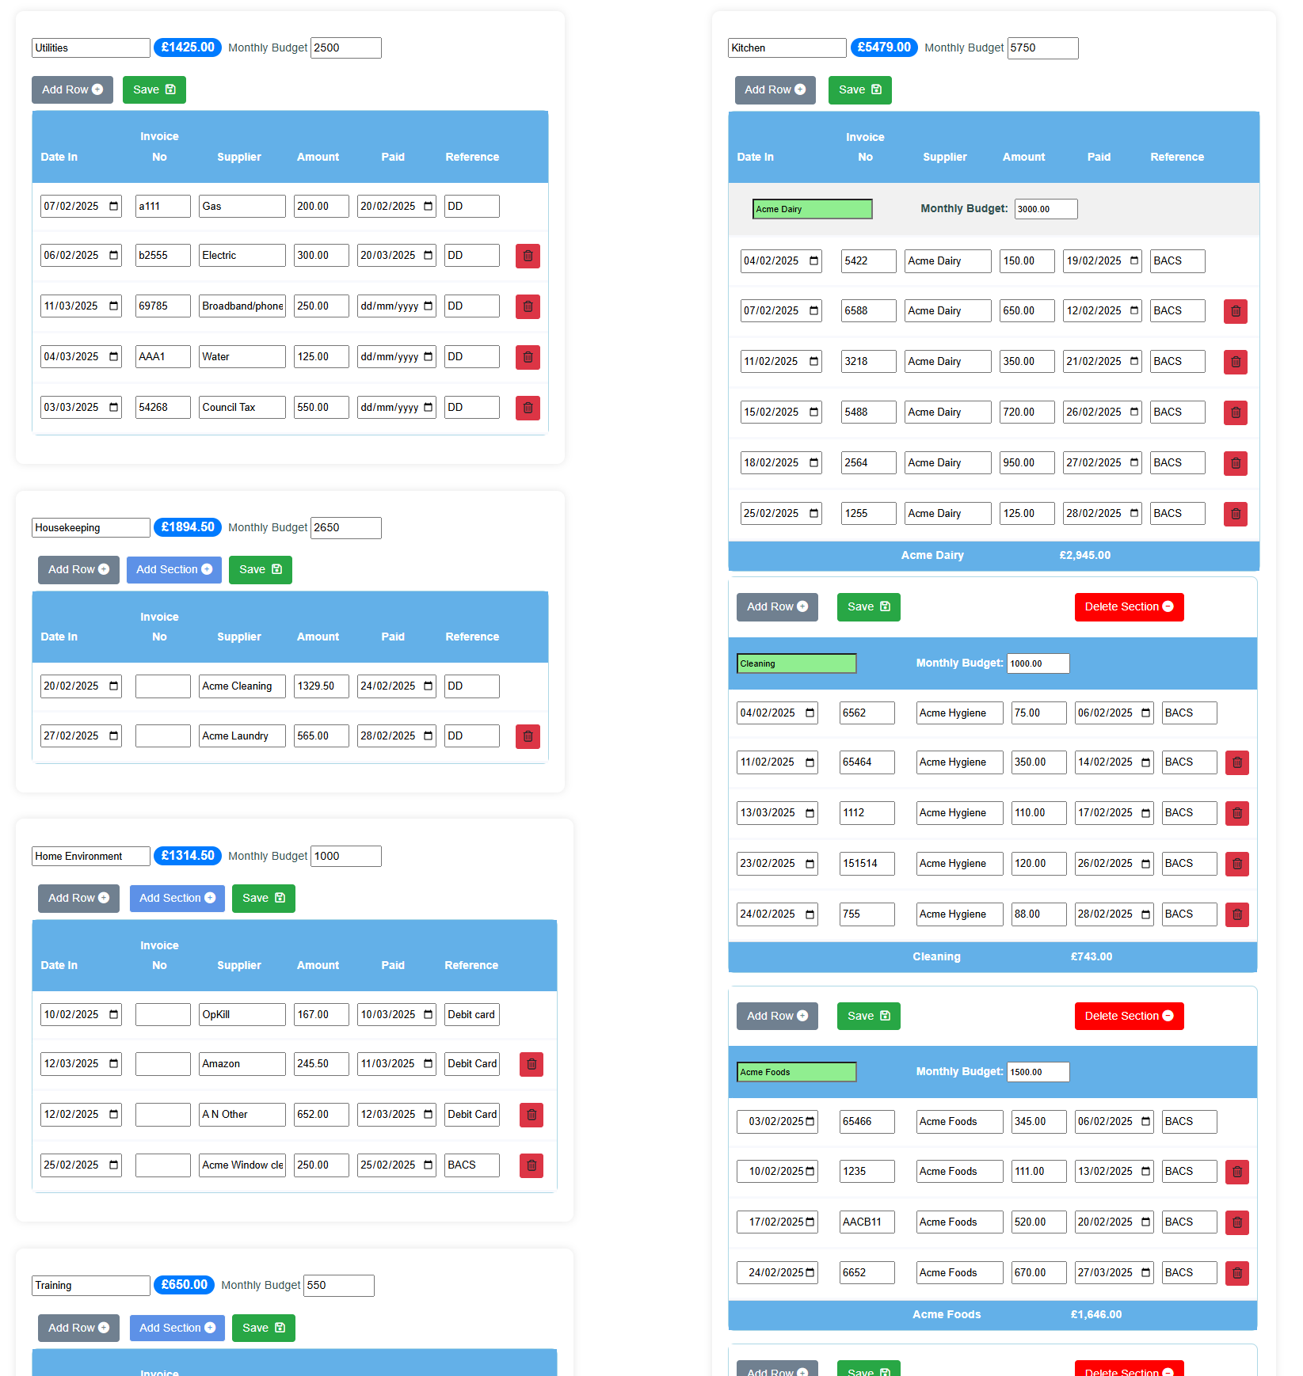Delete the Council Tax row
The width and height of the screenshot is (1303, 1376).
coord(528,408)
